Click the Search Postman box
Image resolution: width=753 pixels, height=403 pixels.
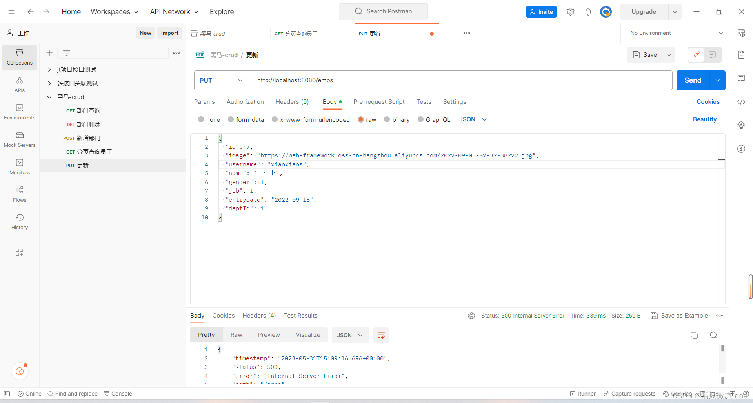tap(383, 11)
